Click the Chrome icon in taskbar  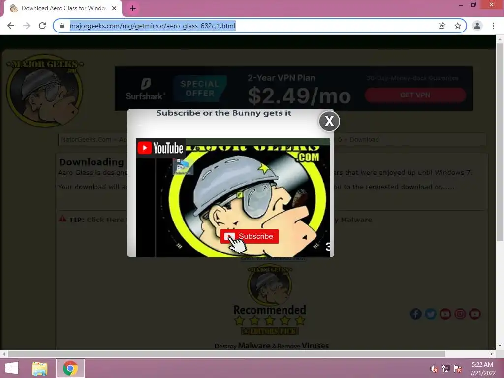(70, 368)
